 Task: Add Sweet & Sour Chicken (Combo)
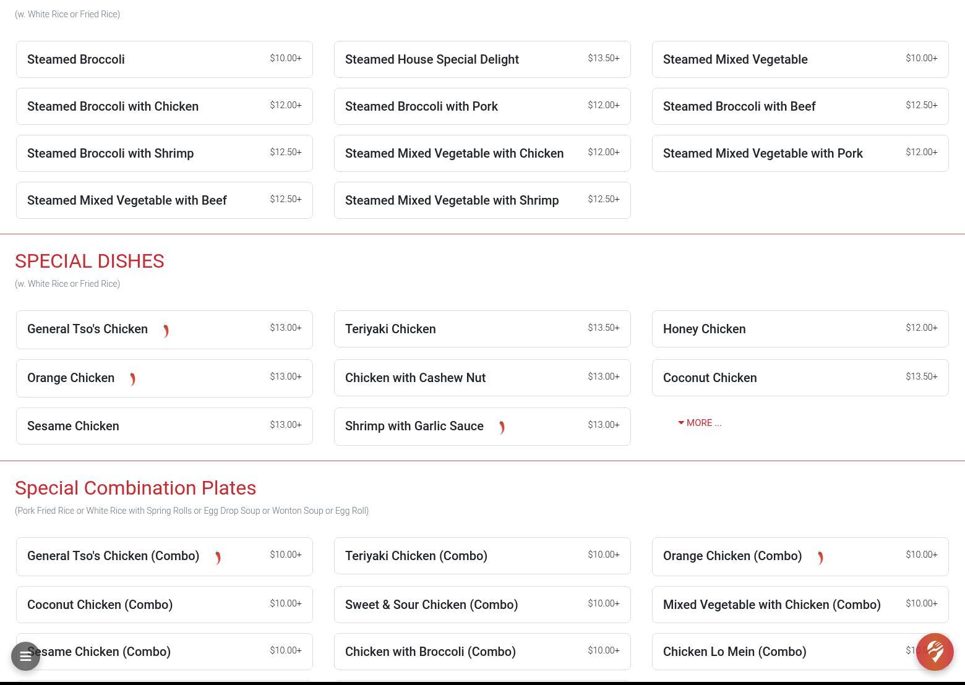[x=482, y=605]
